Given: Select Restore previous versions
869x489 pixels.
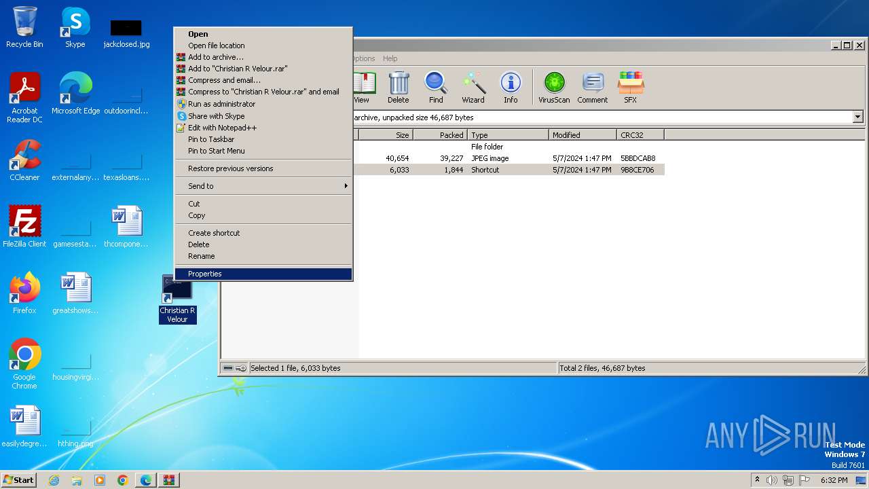Looking at the screenshot, I should click(x=263, y=168).
